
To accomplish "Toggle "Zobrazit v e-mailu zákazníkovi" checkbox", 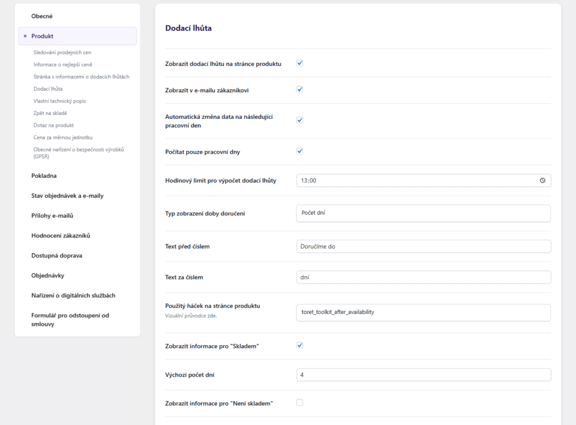I will (x=300, y=89).
